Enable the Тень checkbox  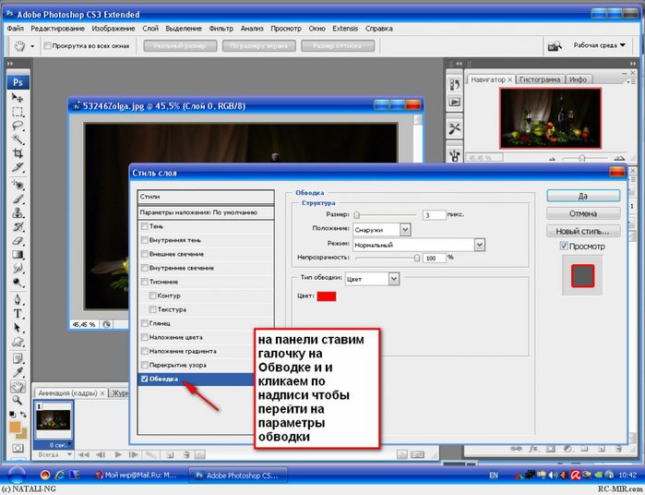tap(144, 226)
